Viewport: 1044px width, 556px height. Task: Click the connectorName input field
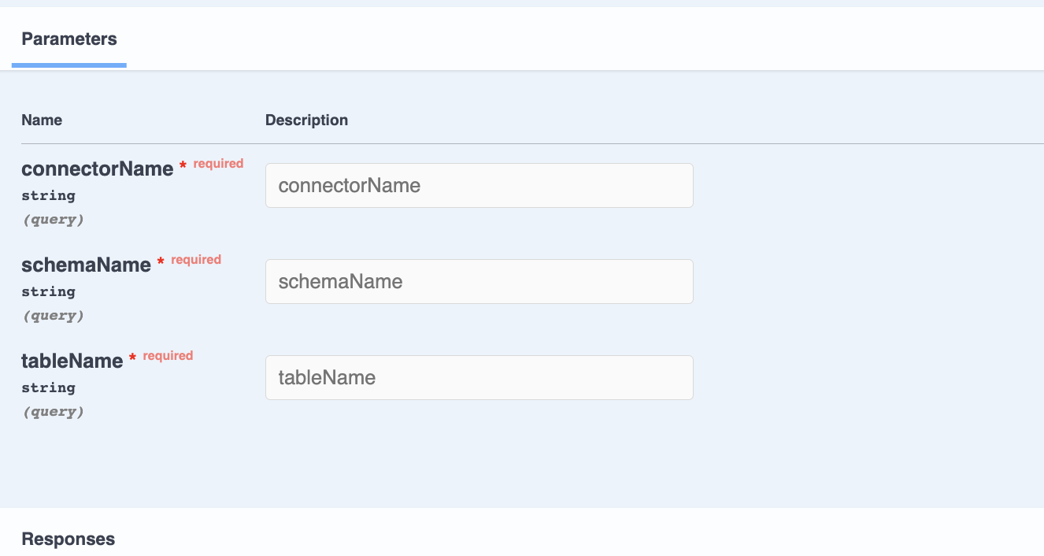pos(479,185)
